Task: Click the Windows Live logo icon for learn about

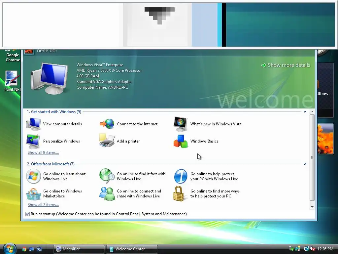Action: (33, 176)
